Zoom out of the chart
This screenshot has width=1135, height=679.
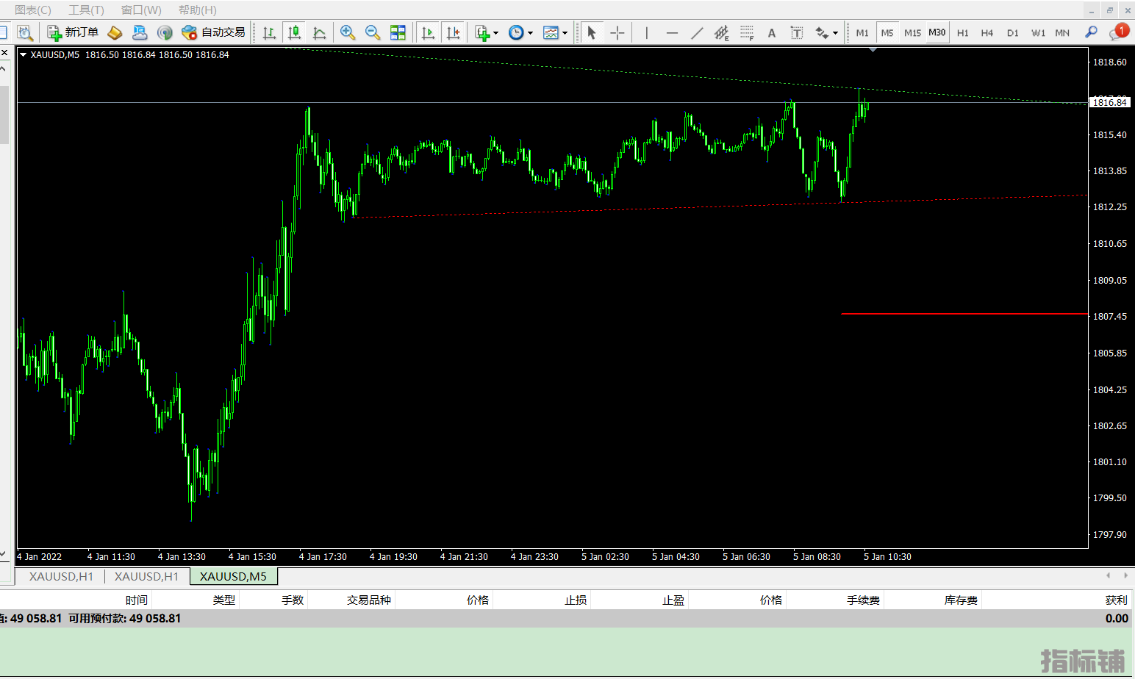click(x=373, y=32)
